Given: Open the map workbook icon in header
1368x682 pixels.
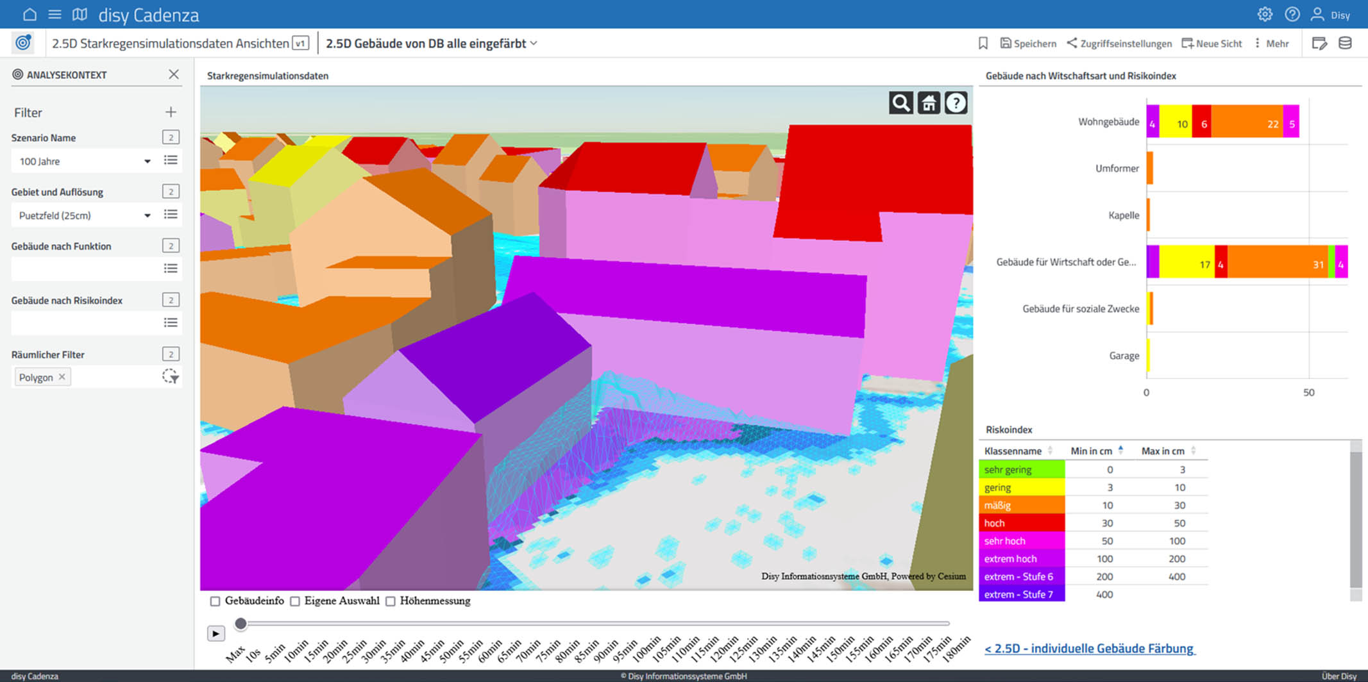Looking at the screenshot, I should click(80, 14).
